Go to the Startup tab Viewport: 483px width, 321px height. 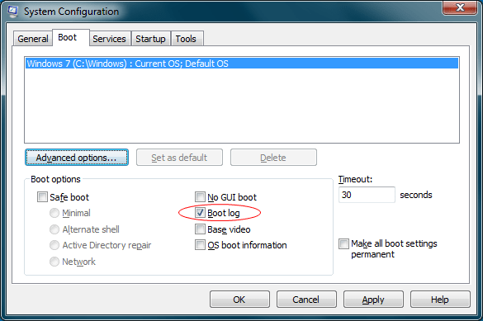pos(150,39)
